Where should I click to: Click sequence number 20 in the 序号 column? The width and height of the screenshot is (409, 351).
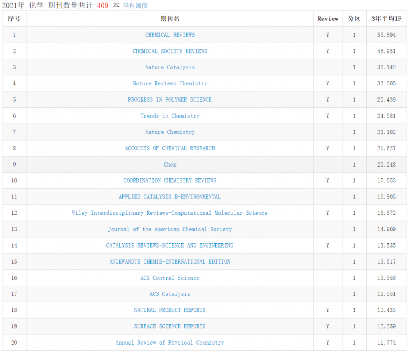(x=14, y=342)
